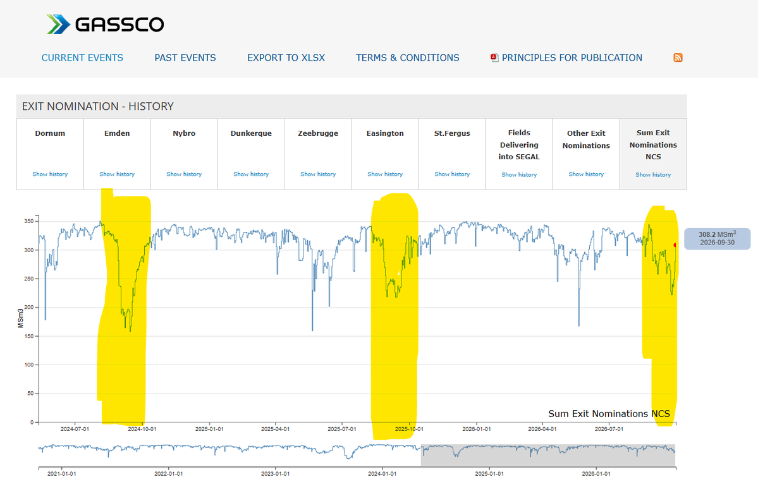Click the 'Sum Exit Nominations NCS' chart title

click(609, 413)
